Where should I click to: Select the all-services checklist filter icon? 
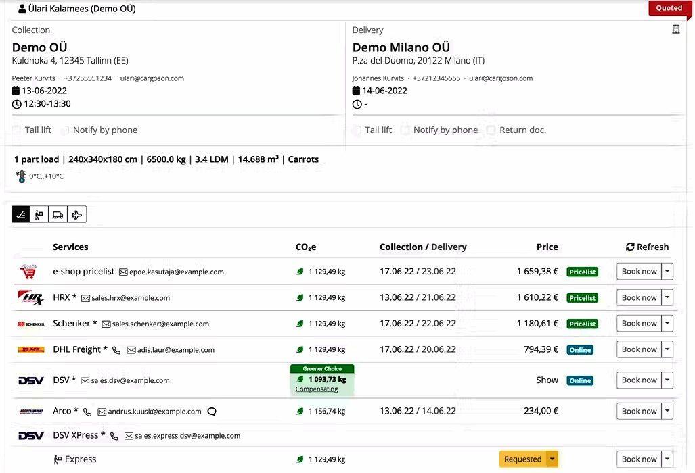pos(21,215)
